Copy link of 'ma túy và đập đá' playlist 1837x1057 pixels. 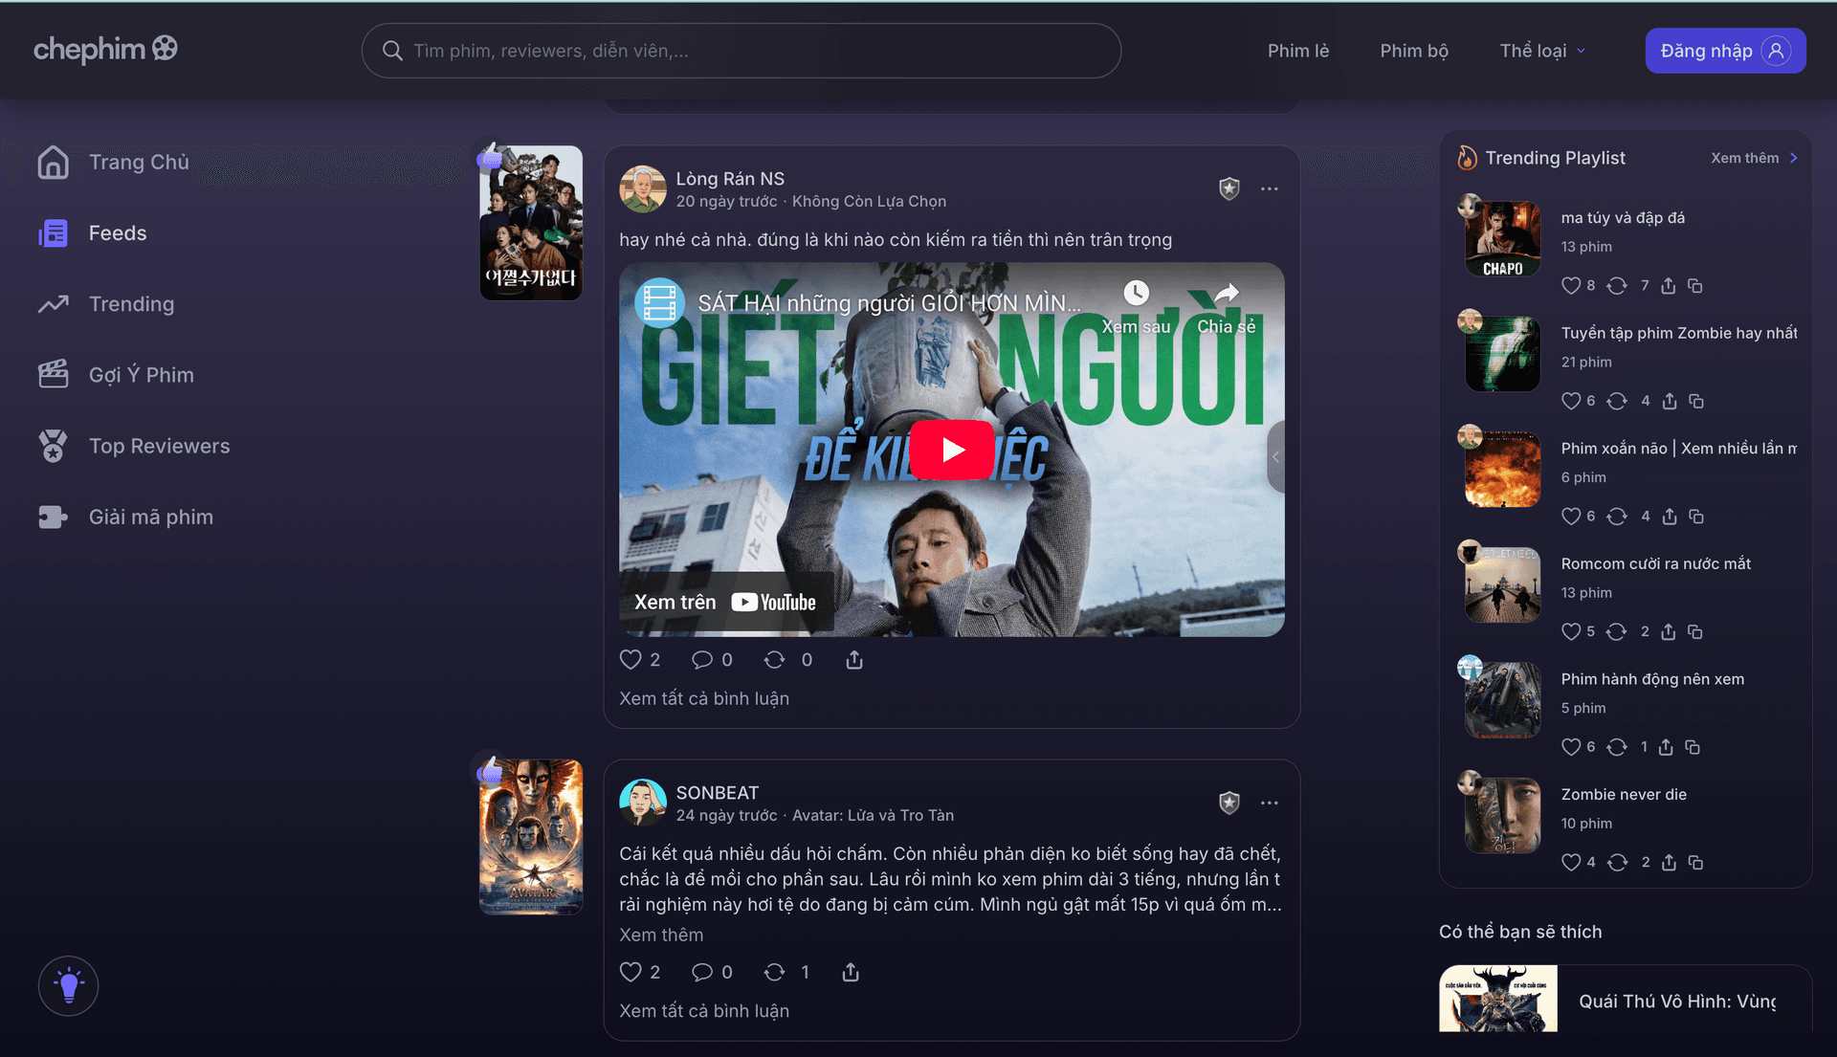click(1694, 285)
